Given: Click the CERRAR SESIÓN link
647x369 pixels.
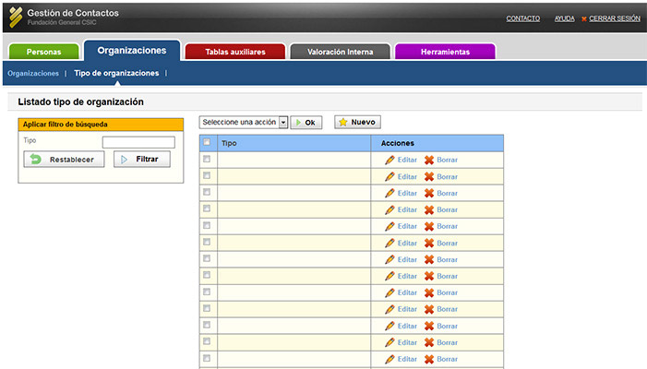Looking at the screenshot, I should pos(614,18).
